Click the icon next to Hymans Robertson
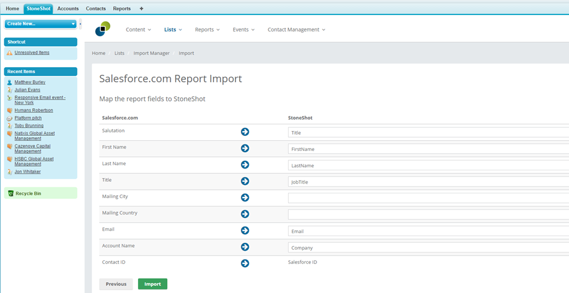The height and width of the screenshot is (293, 569). (x=10, y=111)
